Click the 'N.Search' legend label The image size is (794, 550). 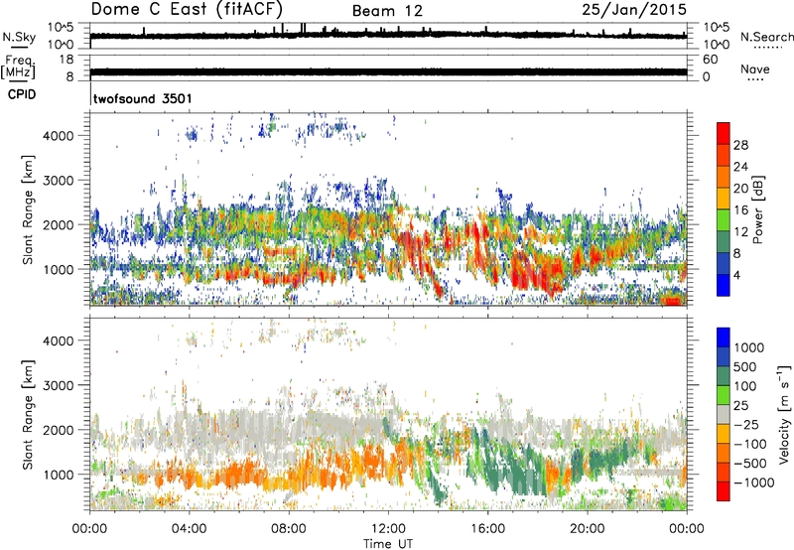click(766, 37)
